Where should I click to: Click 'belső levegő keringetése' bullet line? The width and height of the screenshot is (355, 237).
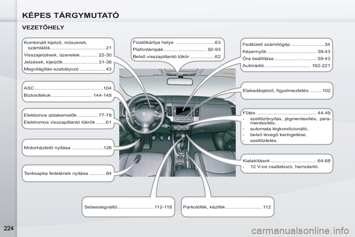(275, 135)
